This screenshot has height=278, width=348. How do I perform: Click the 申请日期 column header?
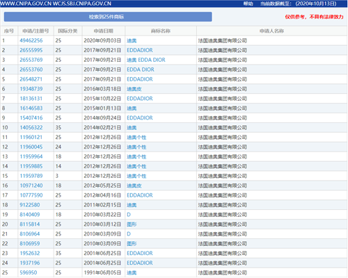coord(104,31)
